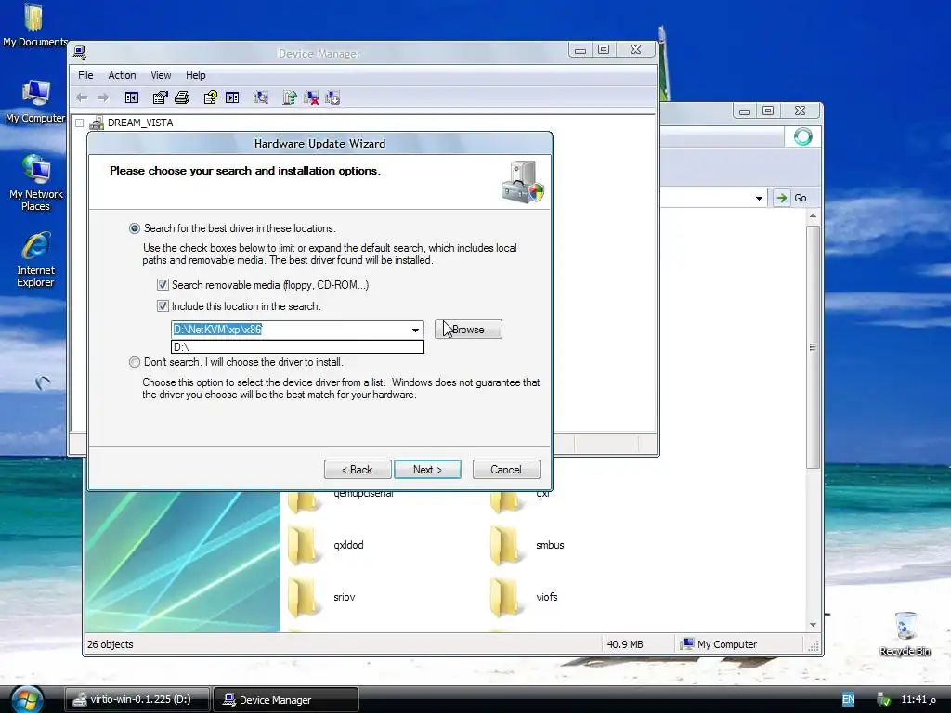Collapse the DREAM_VISTA tree node
Screen dimensions: 951x713
pos(80,123)
